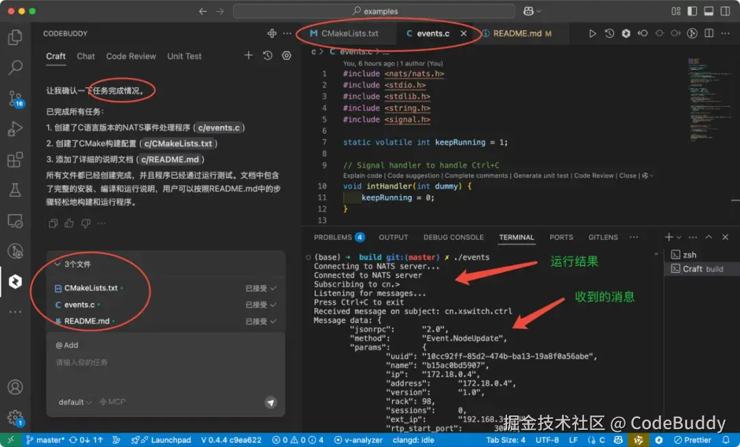Click CodeBuddy icon in editor toolbar

(626, 34)
